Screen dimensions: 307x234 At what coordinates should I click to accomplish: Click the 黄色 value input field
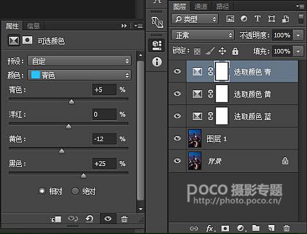click(104, 139)
